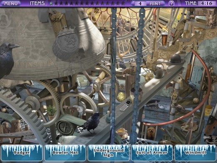This screenshot has height=163, width=217.
Task: Click the teacup on the saucer
Action: coord(122,133)
